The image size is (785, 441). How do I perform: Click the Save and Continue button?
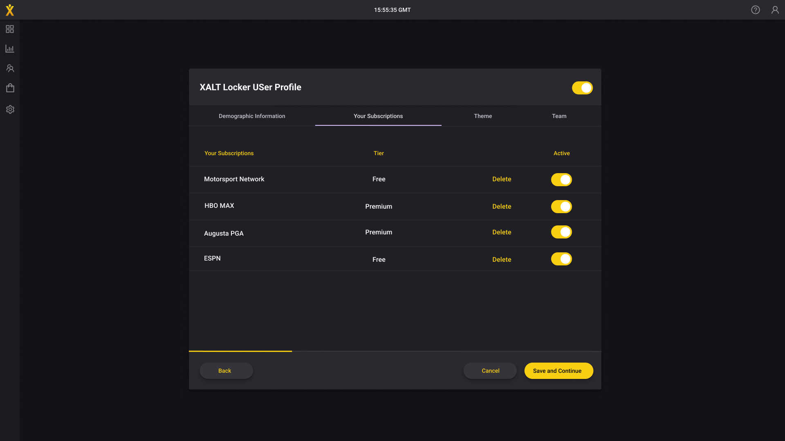(558, 371)
